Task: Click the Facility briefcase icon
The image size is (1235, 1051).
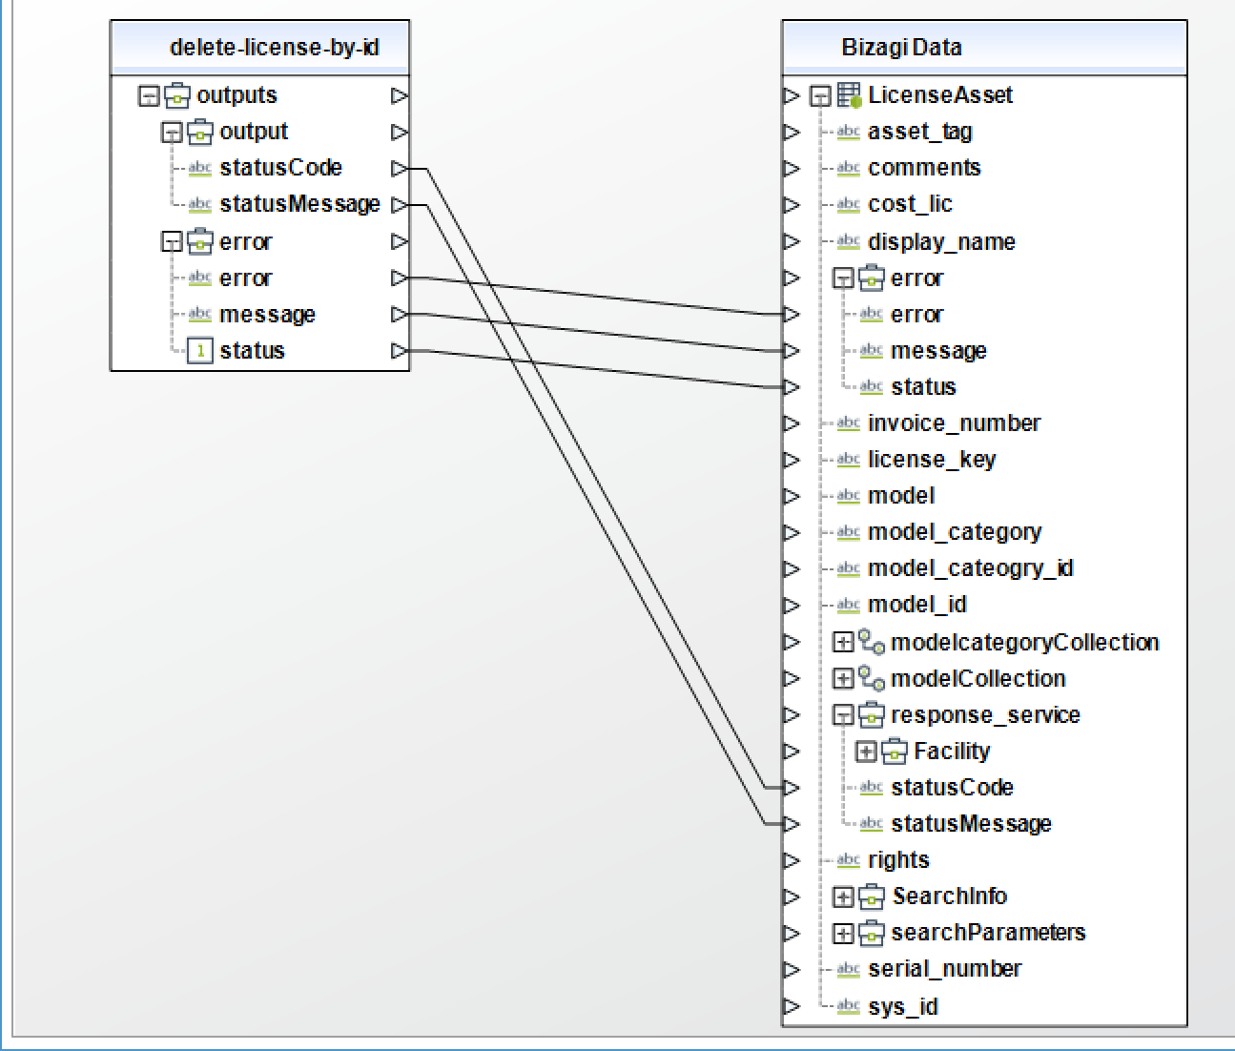Action: click(895, 752)
